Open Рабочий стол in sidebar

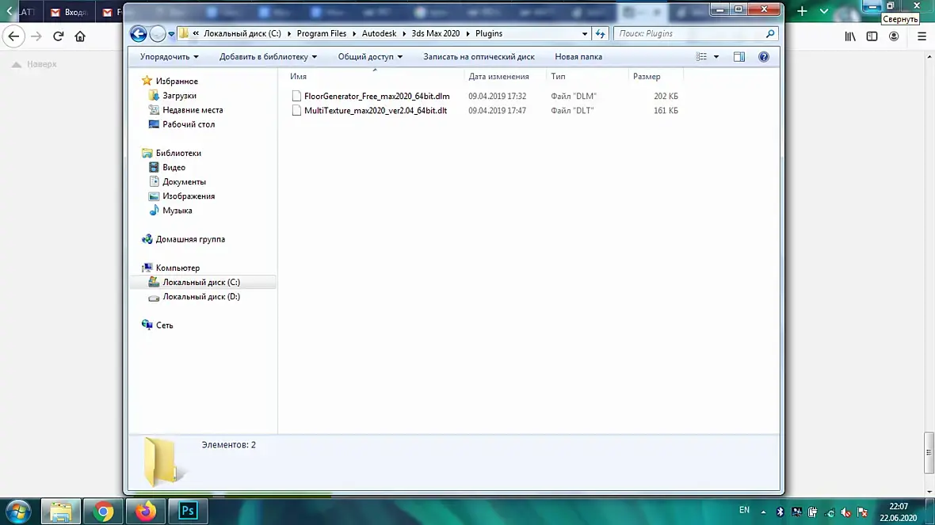(x=189, y=124)
